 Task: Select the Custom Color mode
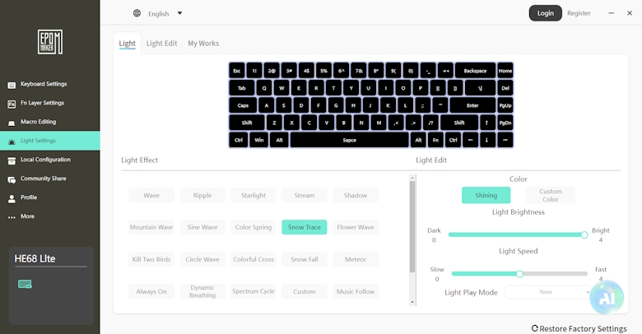pyautogui.click(x=550, y=195)
